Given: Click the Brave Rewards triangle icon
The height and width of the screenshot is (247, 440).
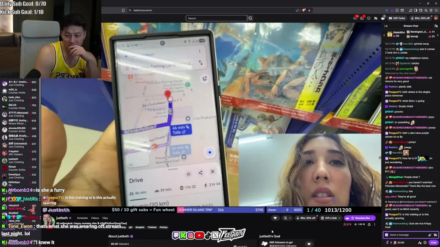Looking at the screenshot, I should pyautogui.click(x=309, y=10).
